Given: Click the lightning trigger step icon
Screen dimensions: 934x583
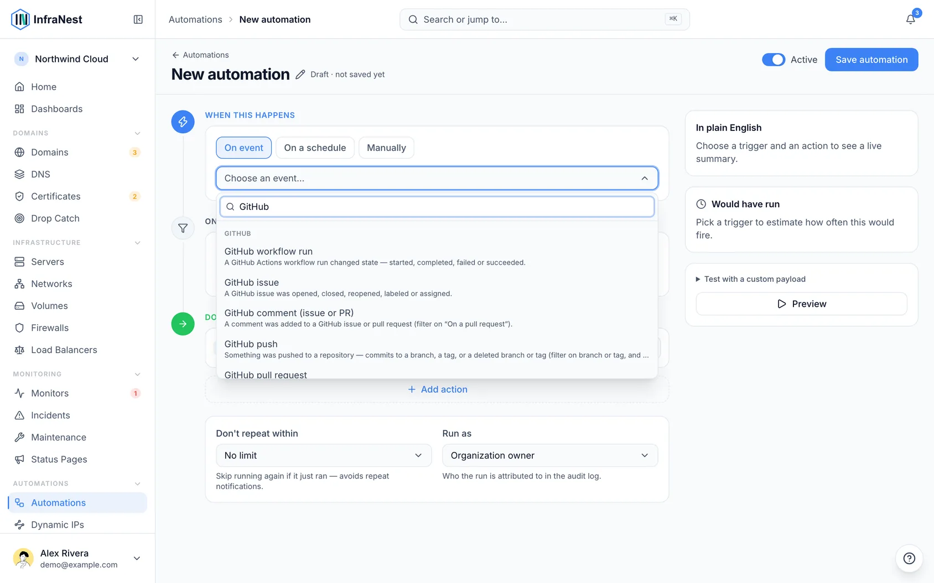Looking at the screenshot, I should pos(183,122).
